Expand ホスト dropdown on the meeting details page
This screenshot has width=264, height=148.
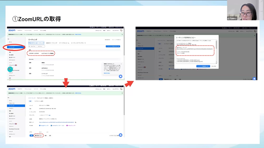click(x=109, y=89)
